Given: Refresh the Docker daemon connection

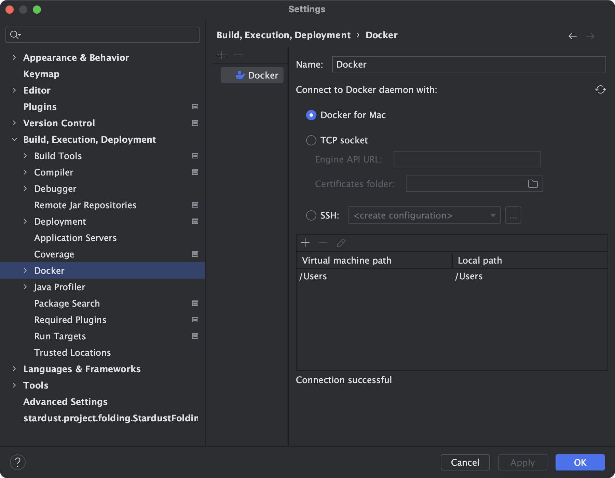Looking at the screenshot, I should [x=600, y=89].
